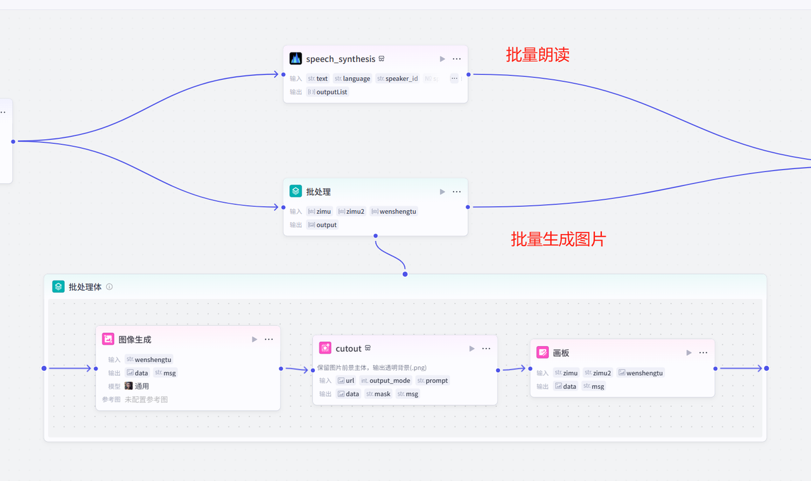
Task: Click the 'outputList' output chip
Action: (x=328, y=92)
